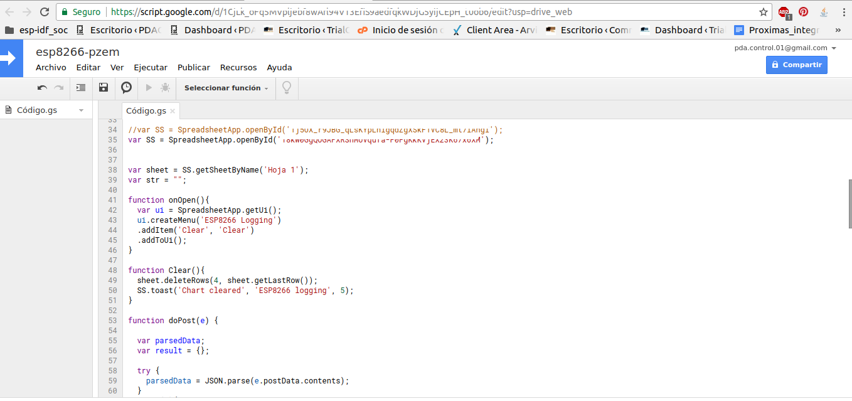The width and height of the screenshot is (852, 401).
Task: Open the Seleccionar función dropdown
Action: tap(226, 88)
